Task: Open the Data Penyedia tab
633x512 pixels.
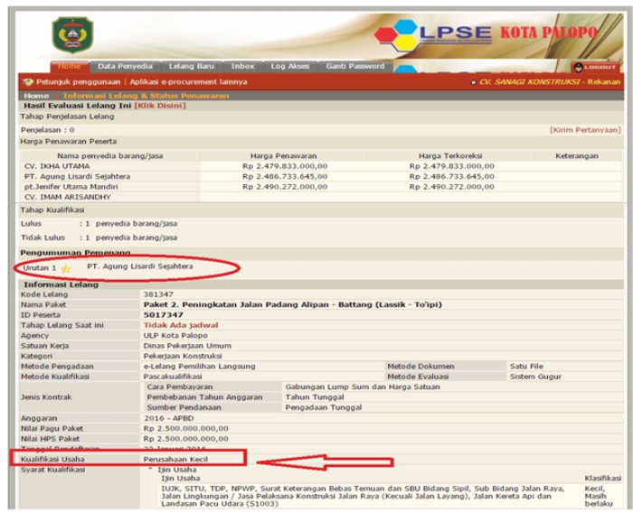Action: [125, 66]
